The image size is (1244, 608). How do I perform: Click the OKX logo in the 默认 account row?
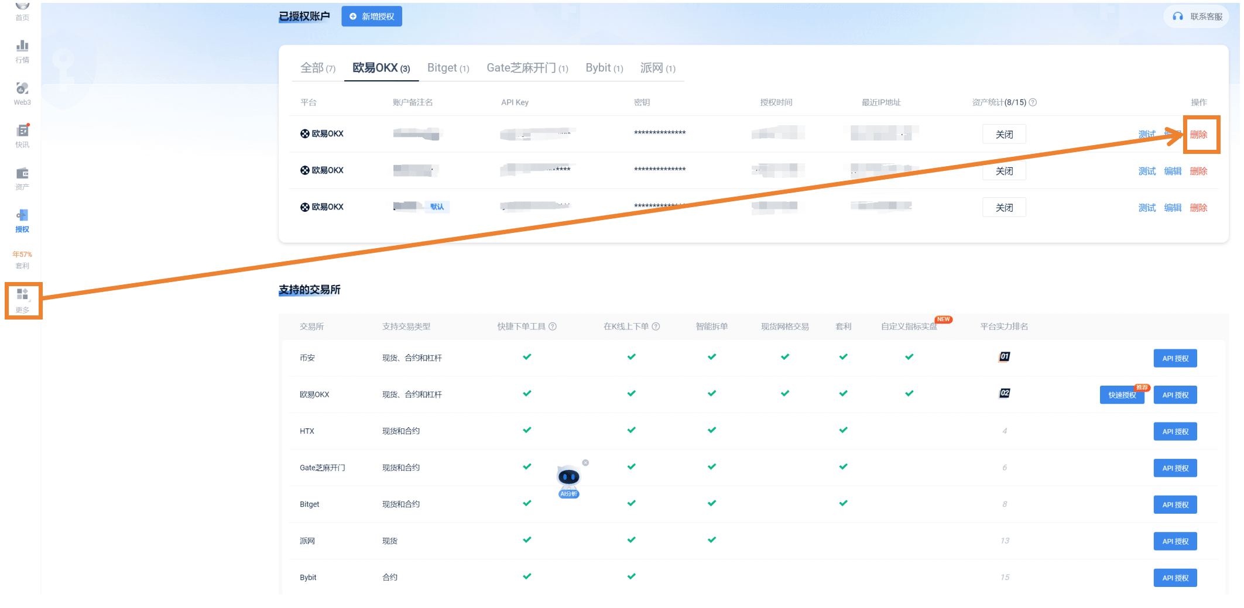(305, 207)
